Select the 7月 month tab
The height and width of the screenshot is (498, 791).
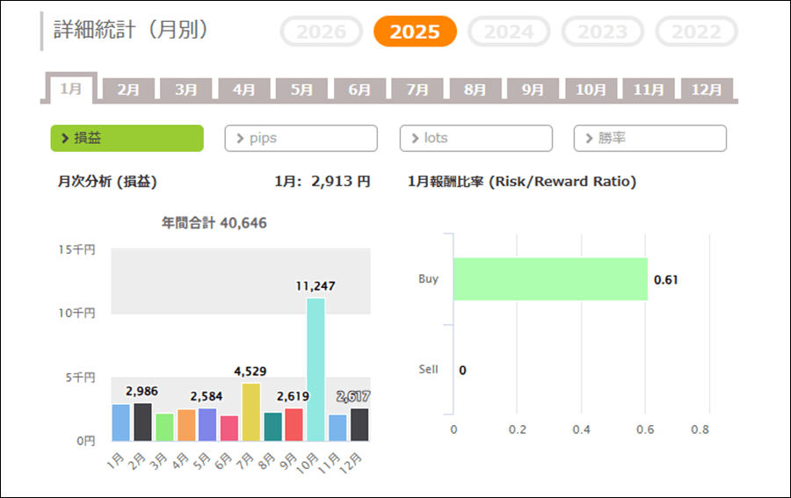[417, 90]
